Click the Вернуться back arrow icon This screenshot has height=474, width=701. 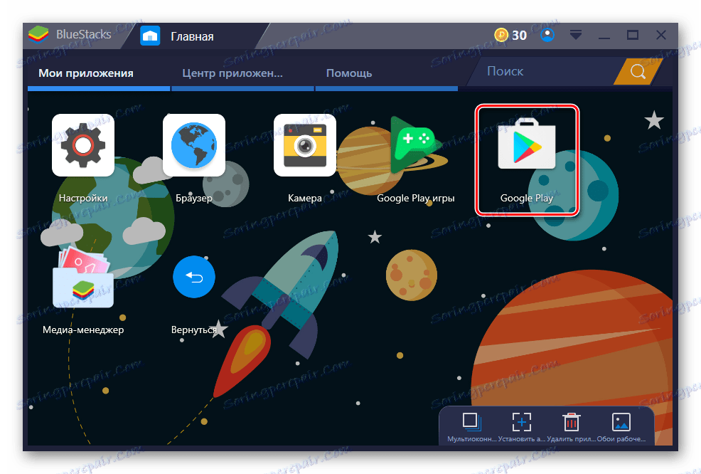(194, 277)
